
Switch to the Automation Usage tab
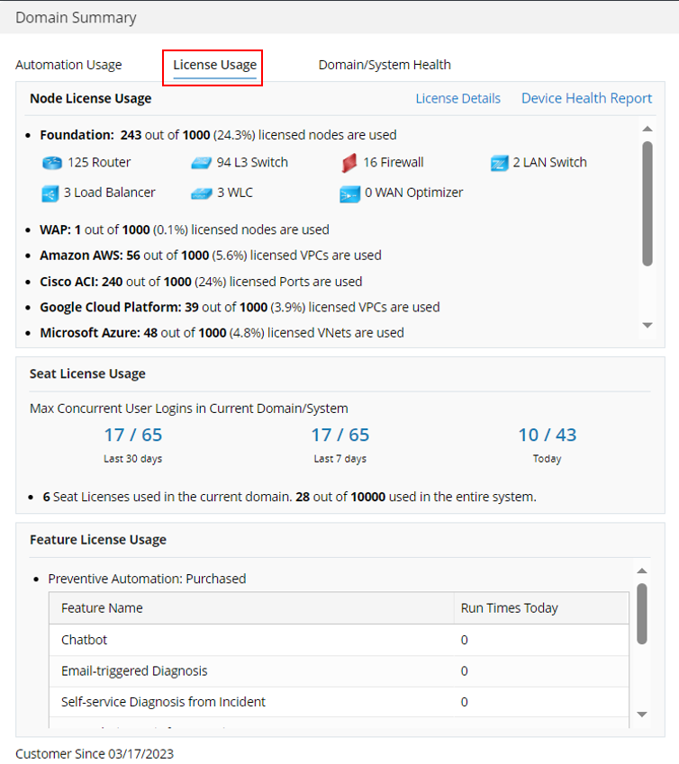click(x=68, y=65)
